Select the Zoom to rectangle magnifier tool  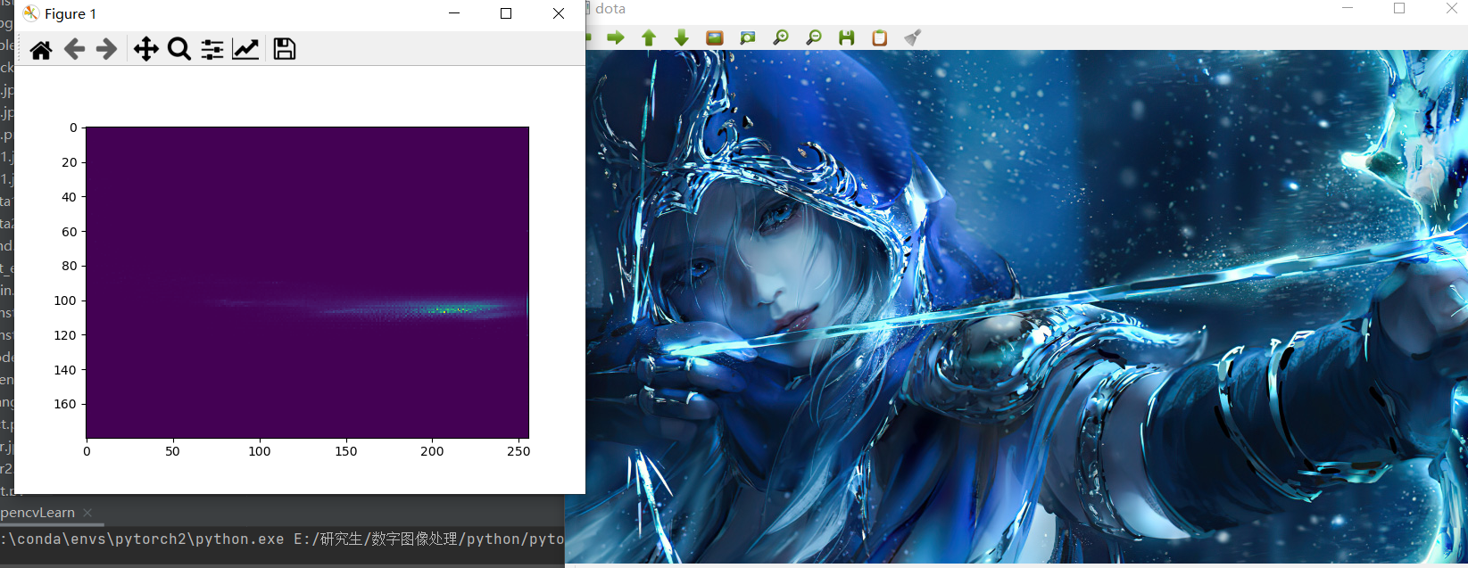(x=179, y=49)
